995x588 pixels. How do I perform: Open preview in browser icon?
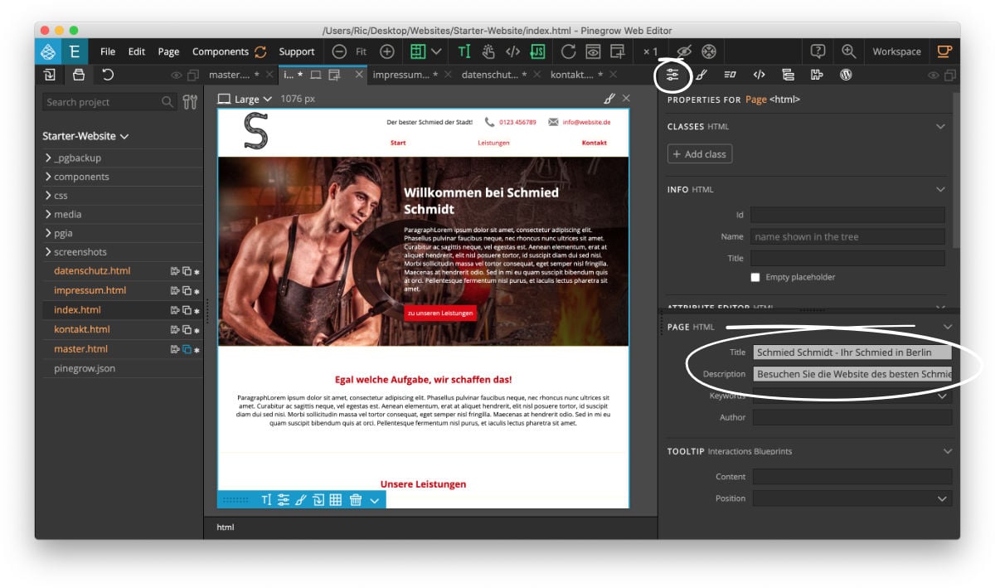(593, 51)
